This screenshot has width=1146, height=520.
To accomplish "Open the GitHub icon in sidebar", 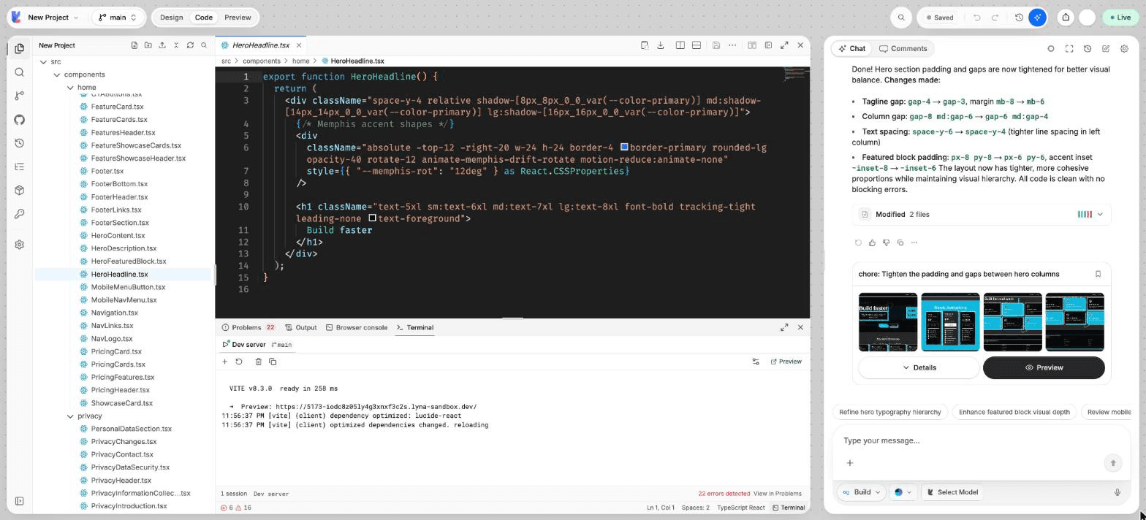I will click(19, 120).
